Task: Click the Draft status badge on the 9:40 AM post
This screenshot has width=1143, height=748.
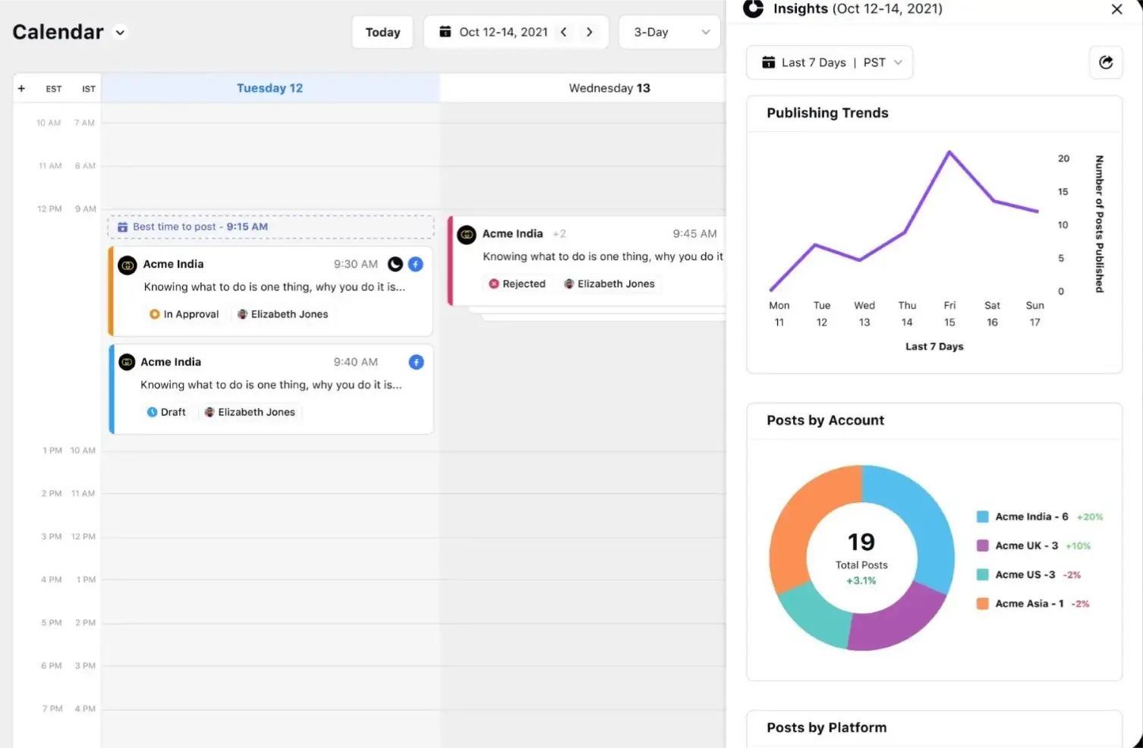Action: [x=167, y=412]
